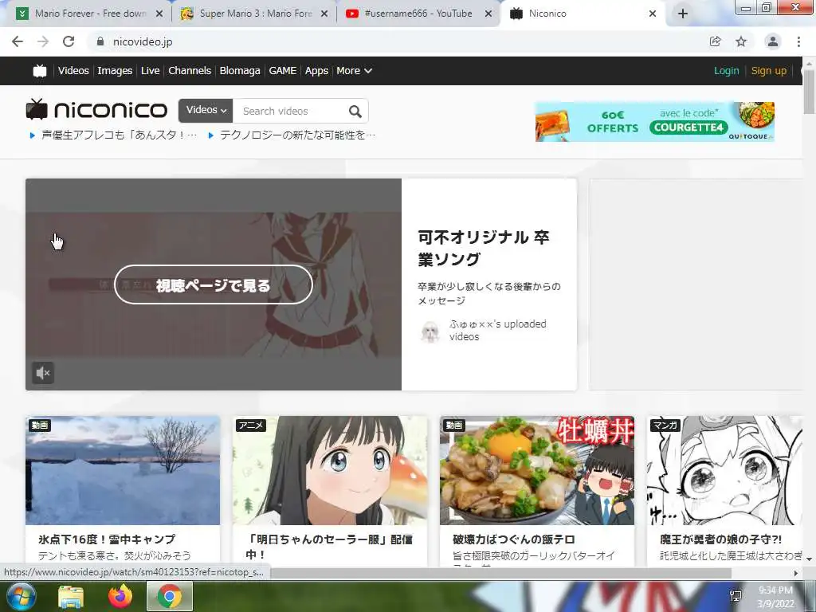Click the Quitoque COURGETTE4 banner ad

[x=655, y=122]
